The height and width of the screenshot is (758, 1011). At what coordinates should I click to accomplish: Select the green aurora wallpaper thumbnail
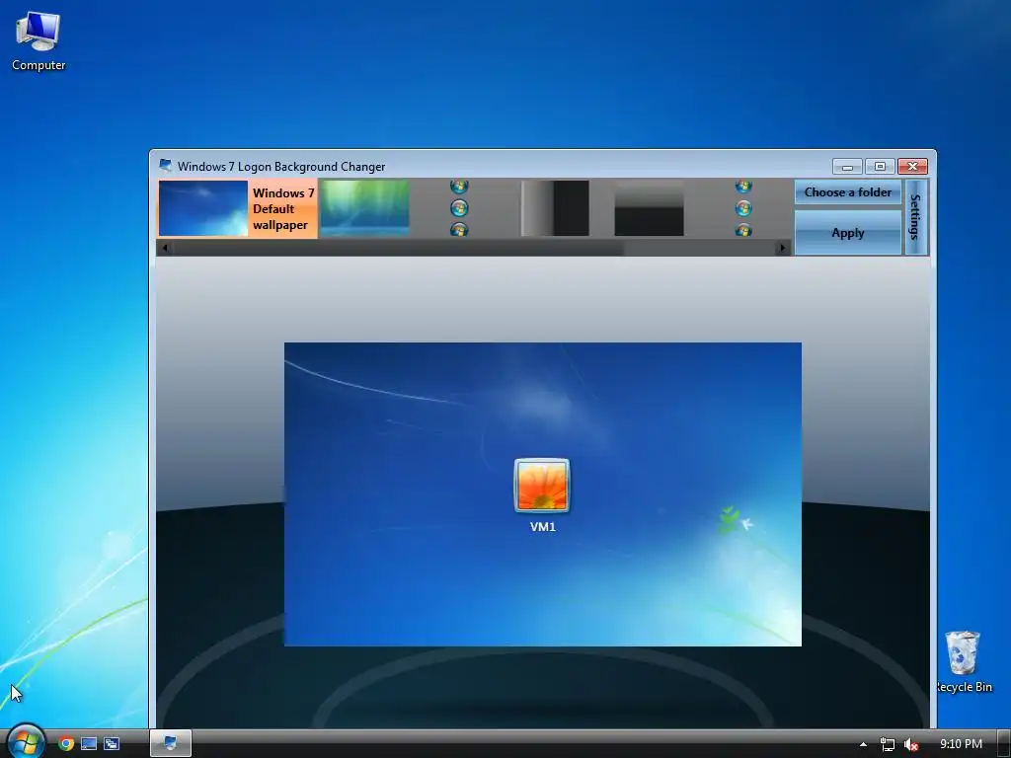click(365, 208)
